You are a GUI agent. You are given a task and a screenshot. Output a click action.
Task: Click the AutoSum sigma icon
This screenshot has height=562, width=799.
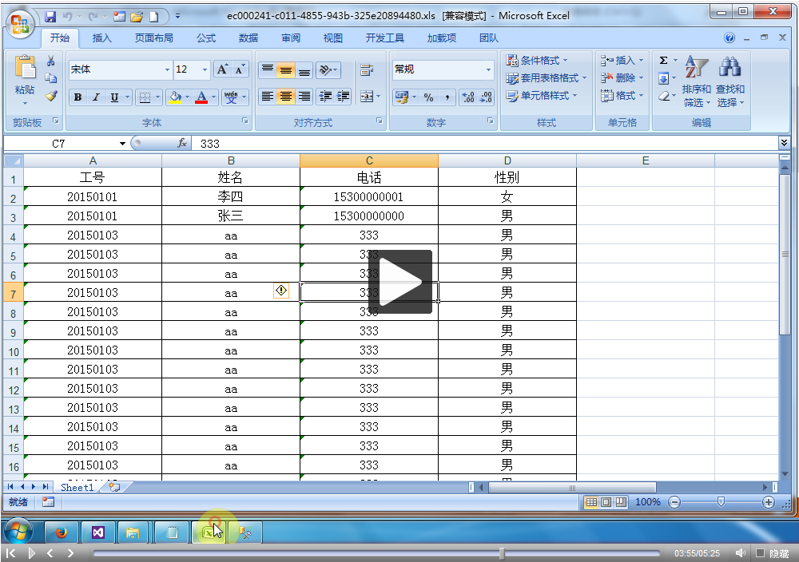click(x=663, y=61)
